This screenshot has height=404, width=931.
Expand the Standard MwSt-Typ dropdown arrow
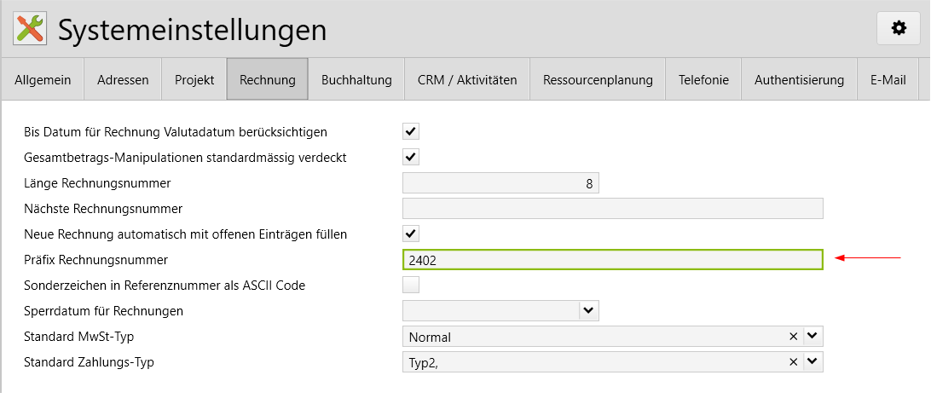pyautogui.click(x=812, y=337)
